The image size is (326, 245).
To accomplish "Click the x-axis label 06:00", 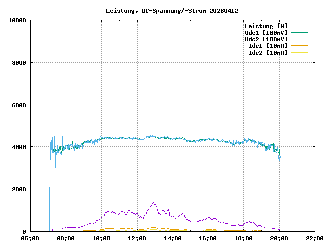I will (30, 238).
